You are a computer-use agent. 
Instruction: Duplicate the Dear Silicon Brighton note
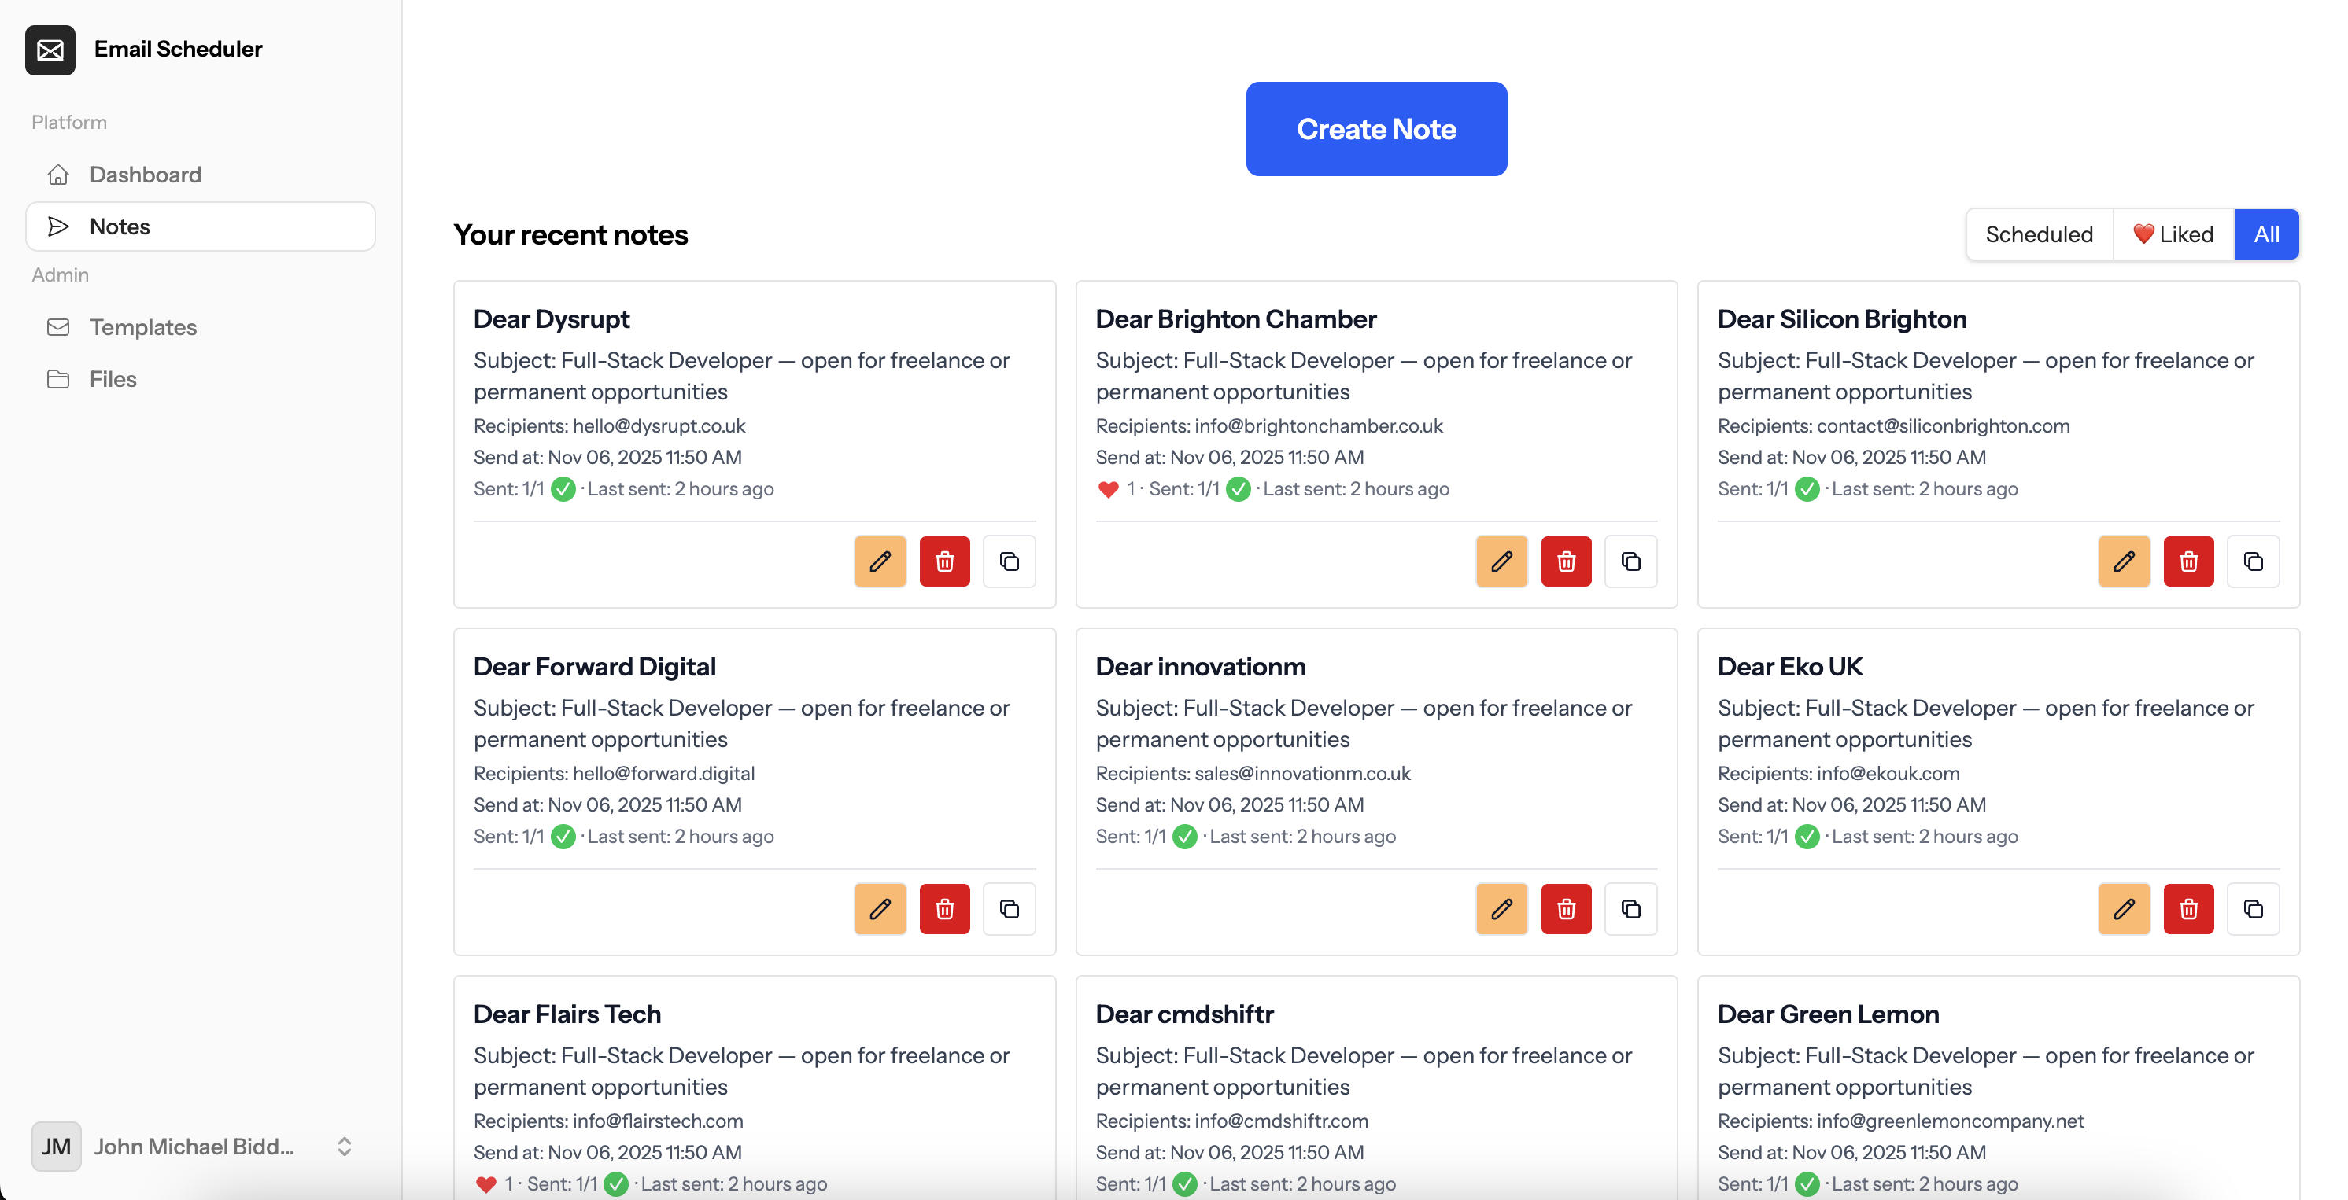[2252, 561]
